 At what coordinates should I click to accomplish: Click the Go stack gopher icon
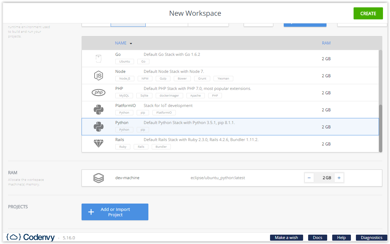click(x=99, y=58)
